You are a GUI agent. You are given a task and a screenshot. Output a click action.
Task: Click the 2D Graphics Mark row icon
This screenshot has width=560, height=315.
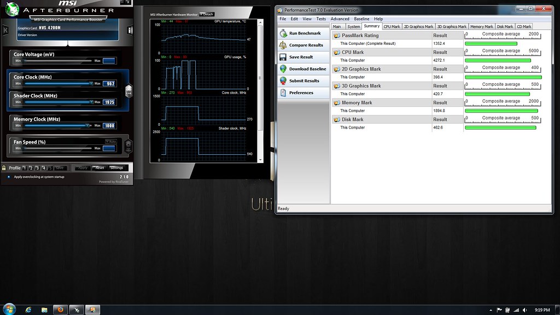pos(336,69)
